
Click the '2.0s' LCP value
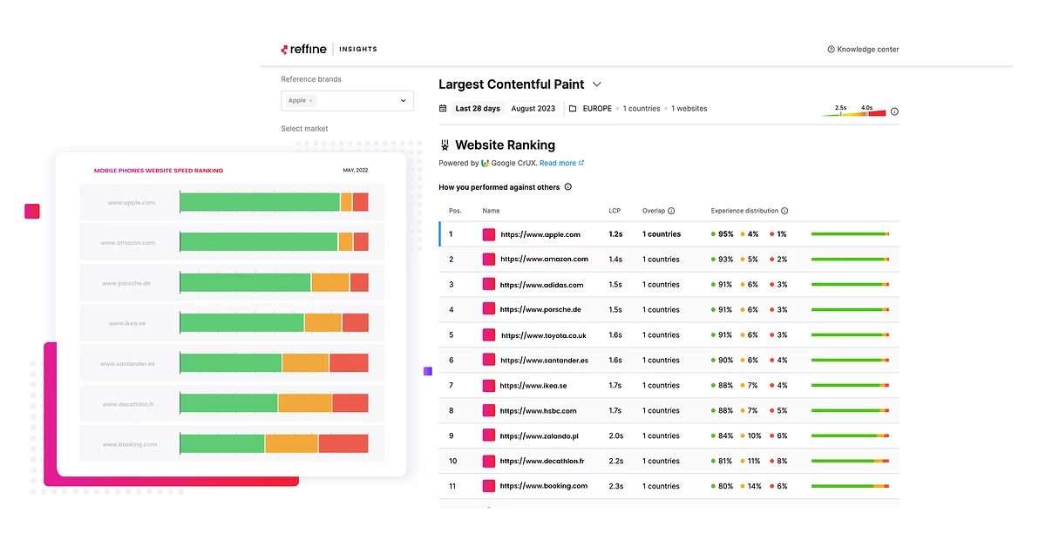(x=616, y=436)
